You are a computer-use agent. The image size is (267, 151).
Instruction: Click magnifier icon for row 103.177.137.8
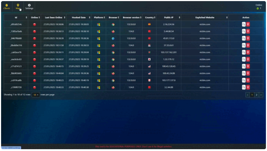click(244, 80)
